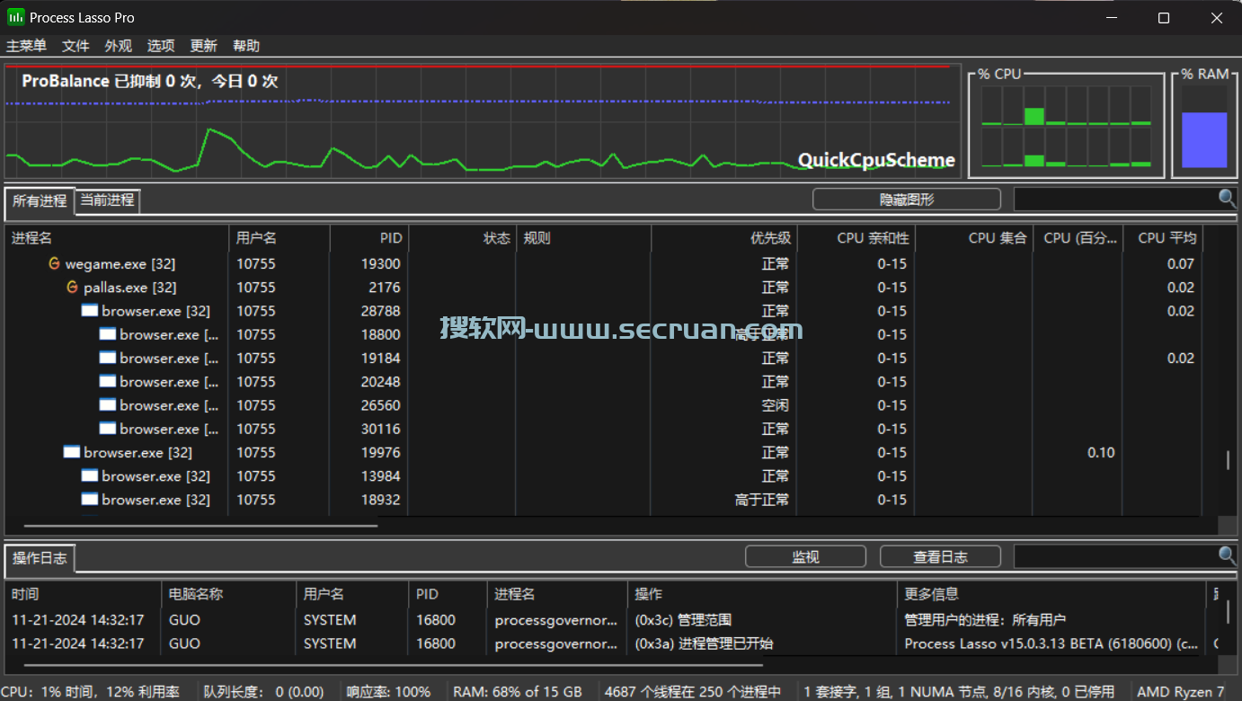Viewport: 1242px width, 701px height.
Task: Click the action log horizontal scrollbar
Action: [394, 666]
